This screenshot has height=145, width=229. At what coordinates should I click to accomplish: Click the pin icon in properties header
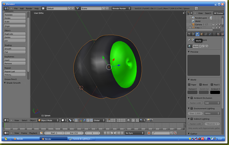tap(189, 40)
